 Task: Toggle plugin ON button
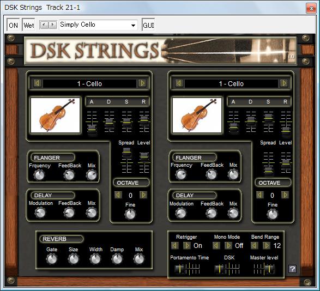pyautogui.click(x=13, y=25)
